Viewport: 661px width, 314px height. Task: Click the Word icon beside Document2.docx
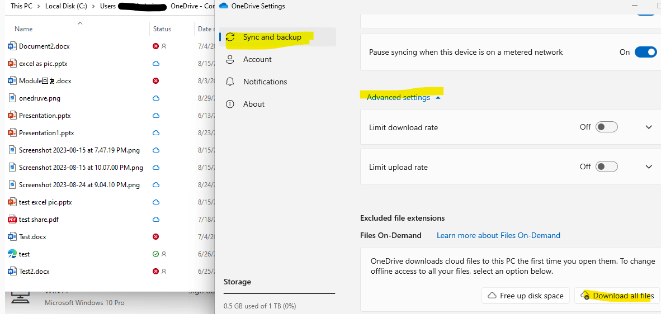point(12,46)
